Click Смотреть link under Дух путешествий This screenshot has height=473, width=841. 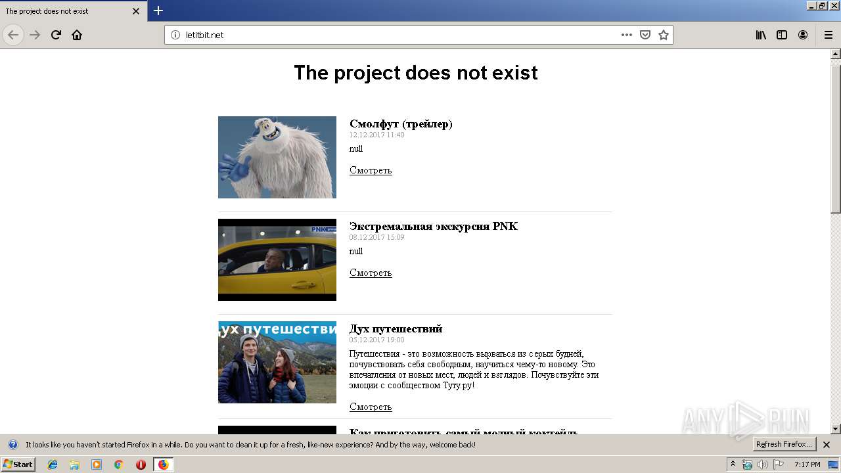pyautogui.click(x=371, y=407)
